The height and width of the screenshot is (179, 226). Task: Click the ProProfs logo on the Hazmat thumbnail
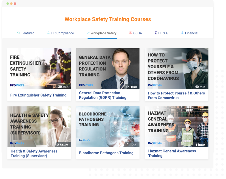click(154, 143)
